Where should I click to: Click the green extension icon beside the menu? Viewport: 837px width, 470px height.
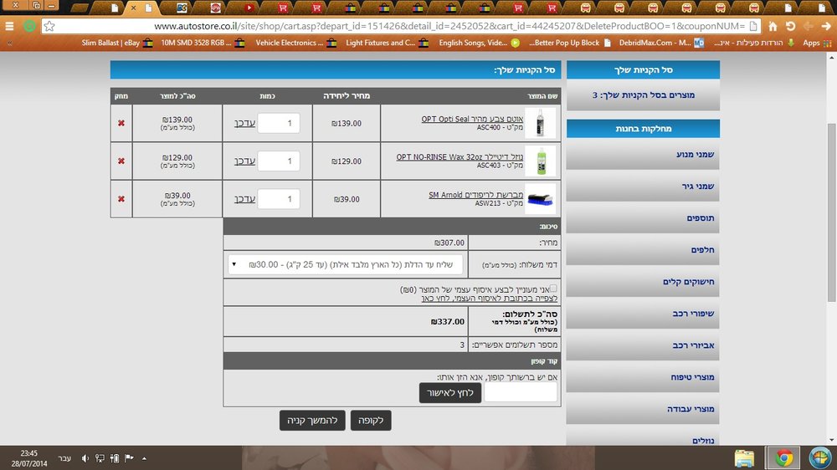(x=30, y=26)
